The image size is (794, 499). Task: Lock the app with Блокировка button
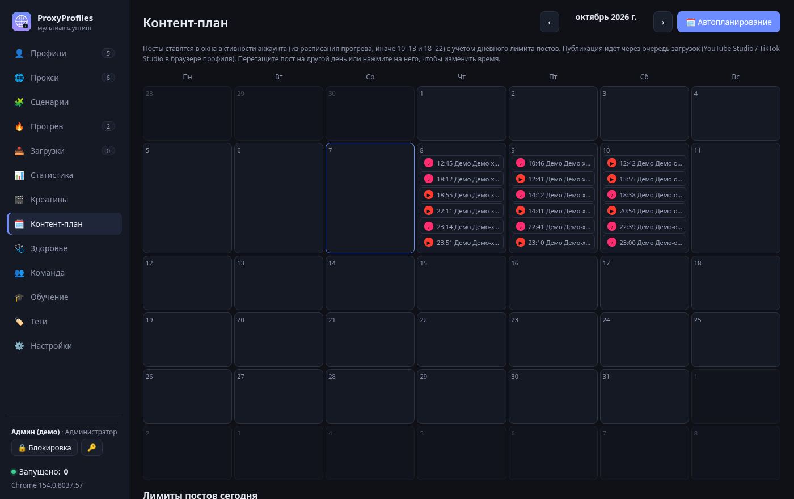pos(45,447)
